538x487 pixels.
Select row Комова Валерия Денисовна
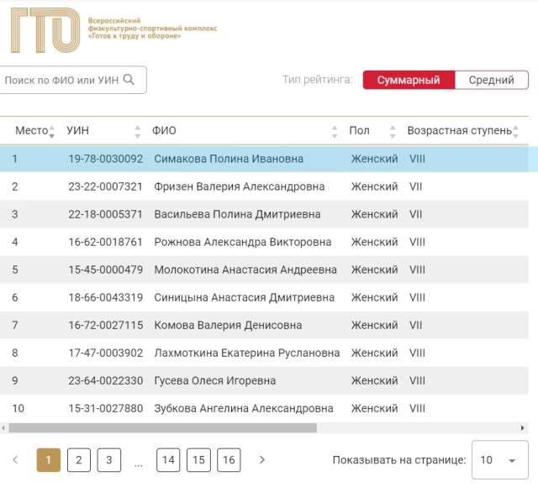(264, 325)
